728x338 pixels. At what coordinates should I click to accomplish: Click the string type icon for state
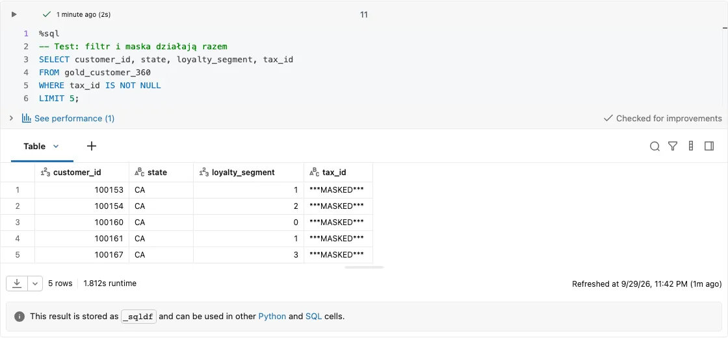[139, 173]
